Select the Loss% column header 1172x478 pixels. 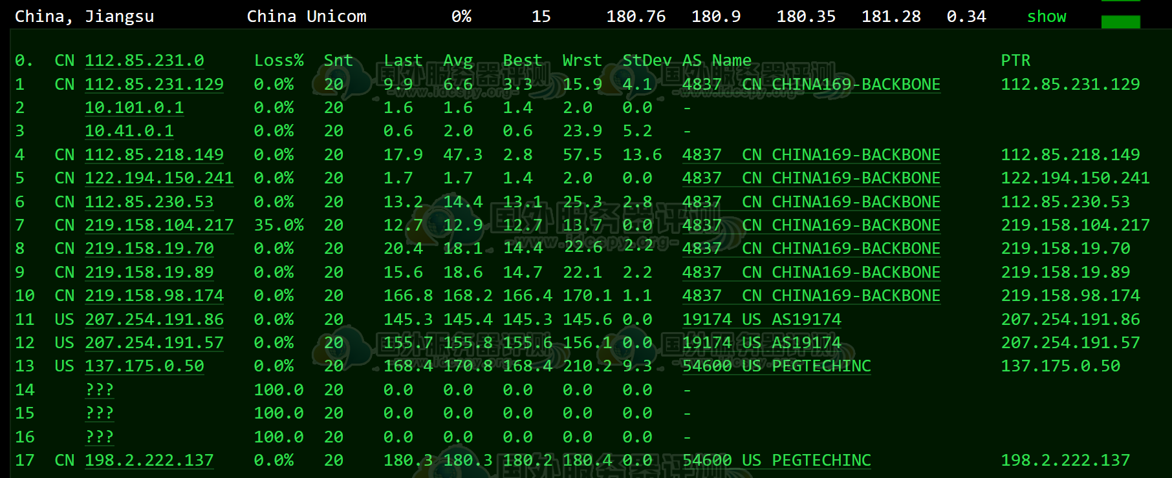(279, 61)
